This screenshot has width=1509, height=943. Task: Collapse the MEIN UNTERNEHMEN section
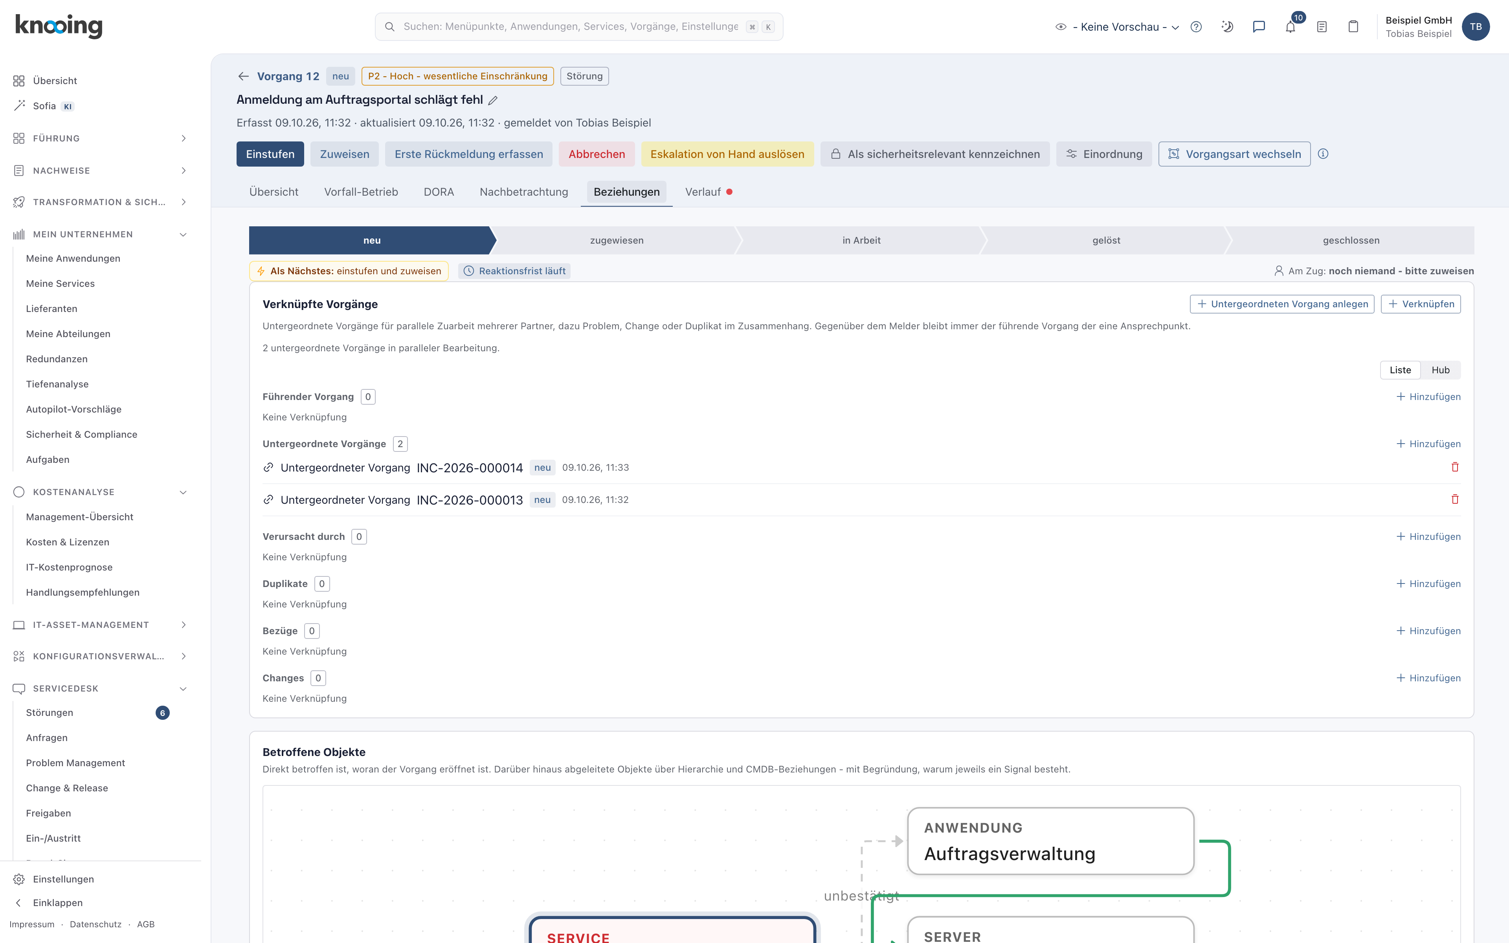coord(100,235)
